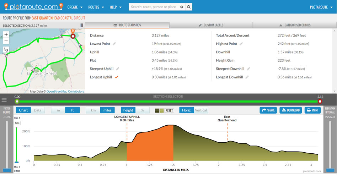Edit label pencil next to Steepest Uphill
This screenshot has height=175, width=337.
click(x=118, y=69)
